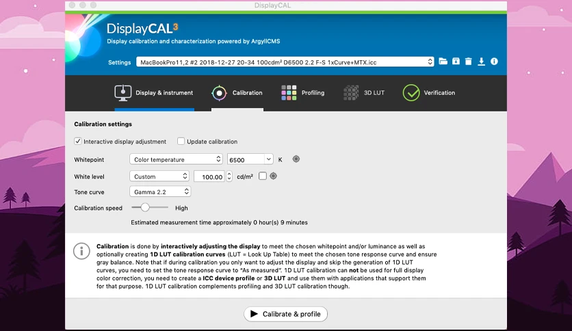Click the Calibration speed label

[x=98, y=208]
